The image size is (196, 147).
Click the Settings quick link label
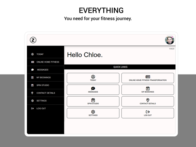[x=93, y=115]
